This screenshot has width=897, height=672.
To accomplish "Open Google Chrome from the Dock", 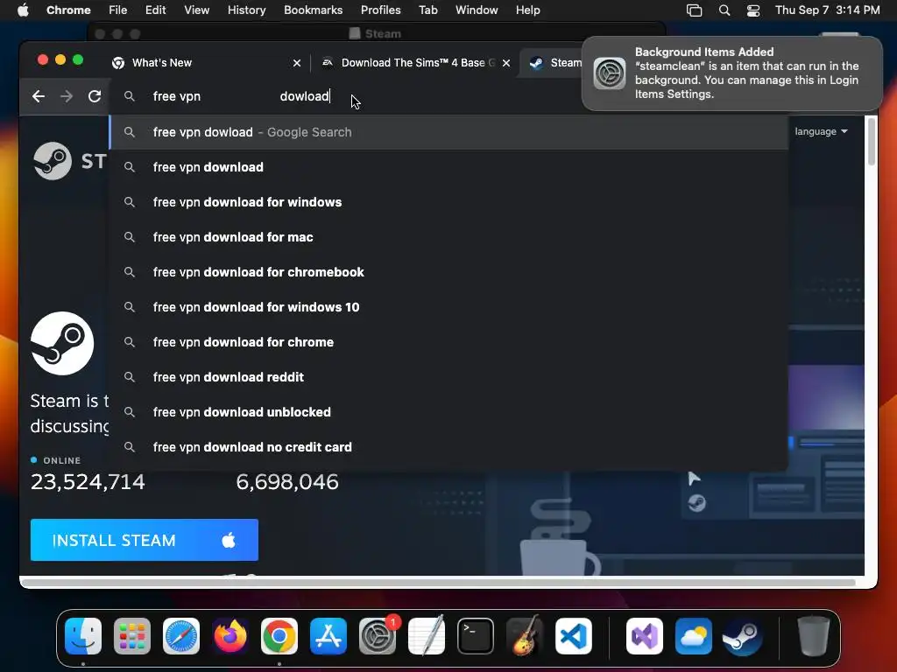I will 279,636.
